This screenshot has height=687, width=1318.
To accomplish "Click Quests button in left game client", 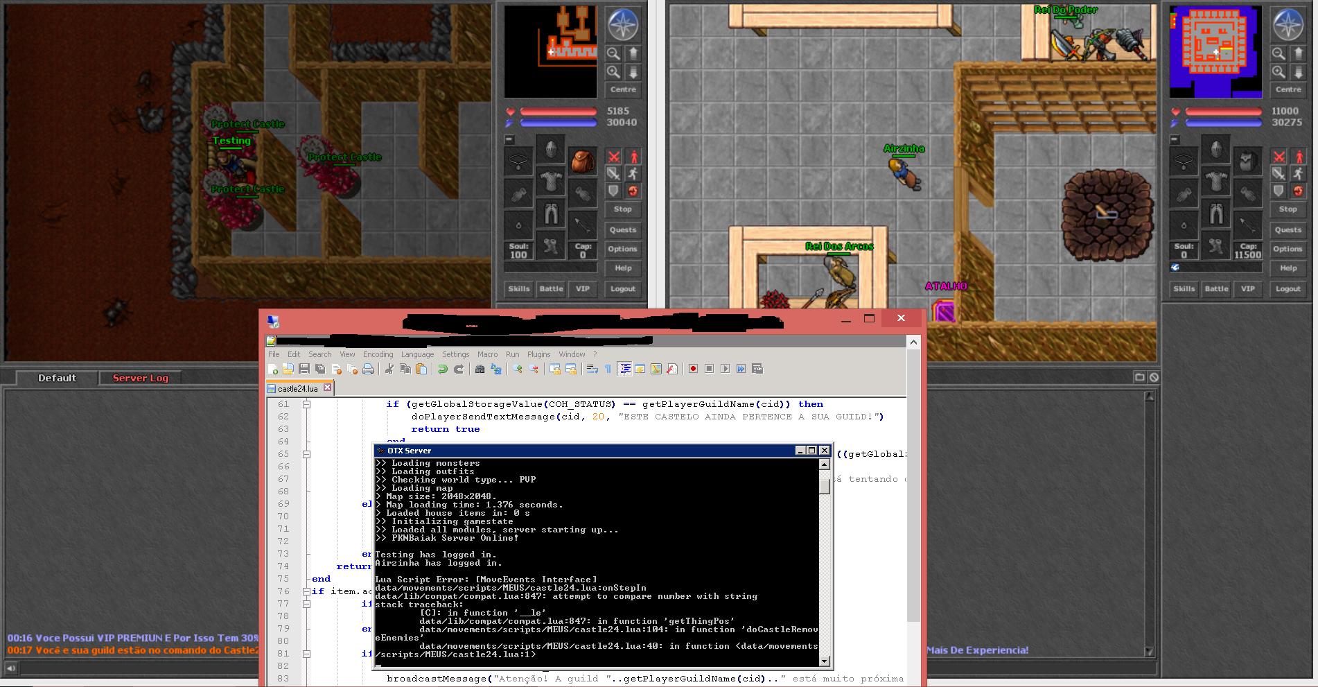I will click(x=623, y=229).
